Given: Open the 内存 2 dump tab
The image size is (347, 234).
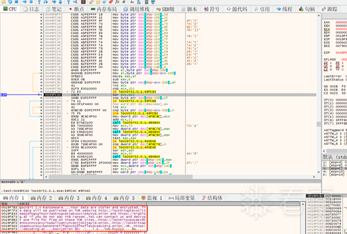Looking at the screenshot, I should click(x=41, y=198).
